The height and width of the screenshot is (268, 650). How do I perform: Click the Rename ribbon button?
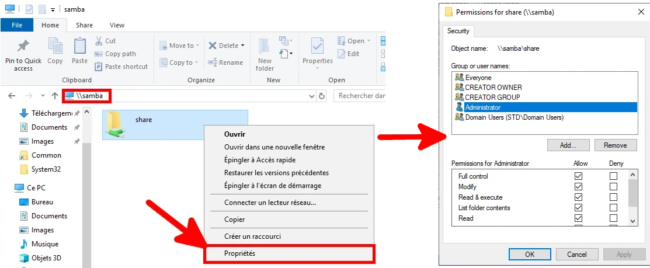(x=225, y=62)
